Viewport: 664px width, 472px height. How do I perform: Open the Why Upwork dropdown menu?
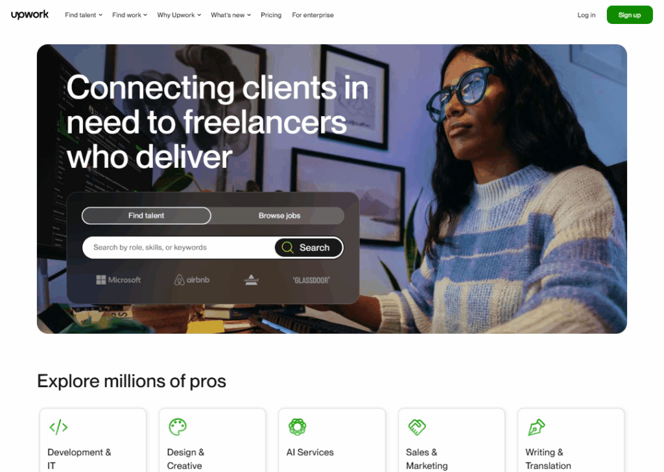[179, 15]
